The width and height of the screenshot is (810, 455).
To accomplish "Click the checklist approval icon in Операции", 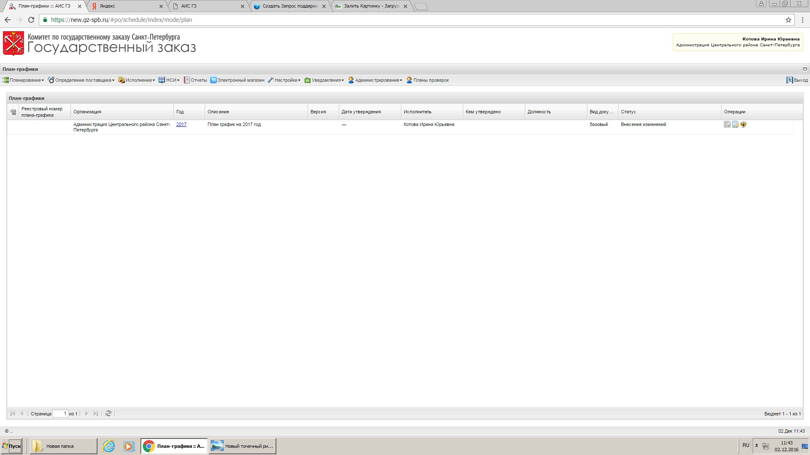I will (x=727, y=124).
